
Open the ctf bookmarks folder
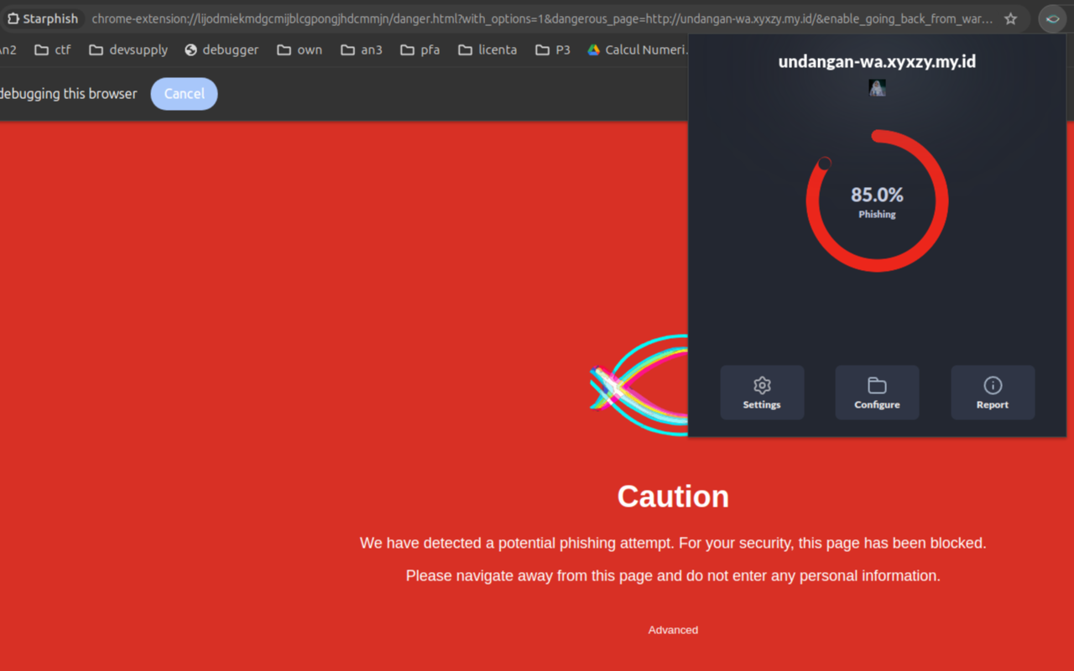click(x=52, y=49)
